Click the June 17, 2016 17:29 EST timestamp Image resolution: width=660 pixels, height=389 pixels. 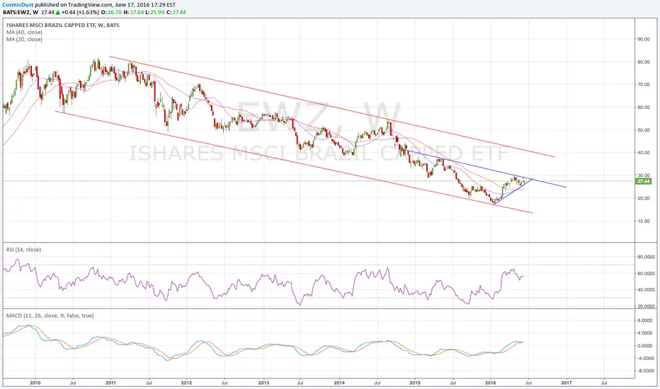145,5
